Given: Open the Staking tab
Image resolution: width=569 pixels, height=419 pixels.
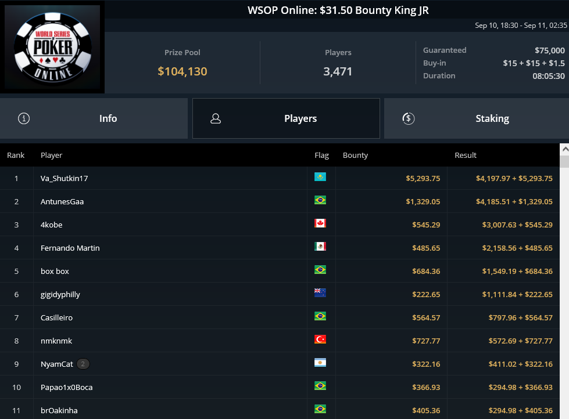Looking at the screenshot, I should (x=477, y=118).
